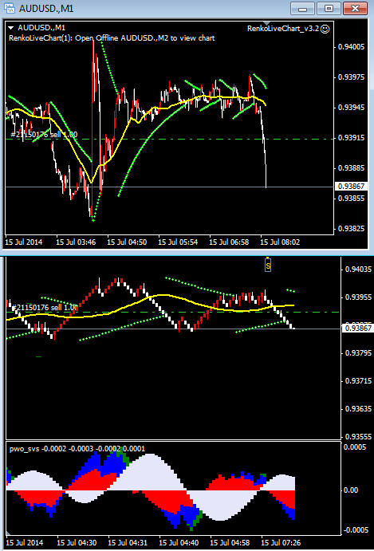Image resolution: width=374 pixels, height=551 pixels.
Task: Click the 0.0005 level on indicator scale
Action: (x=356, y=447)
